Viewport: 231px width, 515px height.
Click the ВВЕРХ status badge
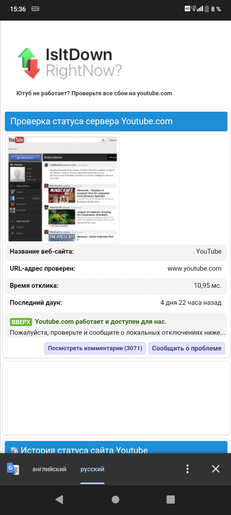pos(21,322)
